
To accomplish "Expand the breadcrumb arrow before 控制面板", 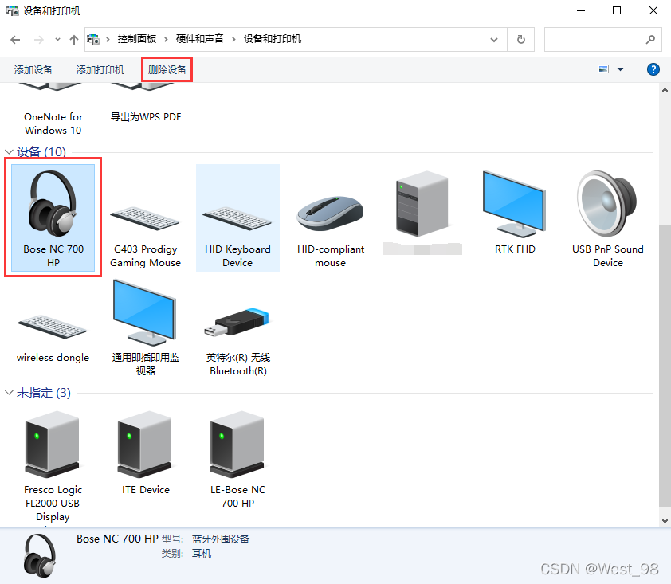I will tap(108, 39).
